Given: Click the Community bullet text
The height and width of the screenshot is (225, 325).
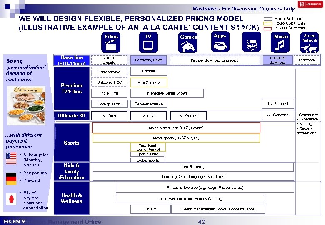Looking at the screenshot, I should 308,115.
